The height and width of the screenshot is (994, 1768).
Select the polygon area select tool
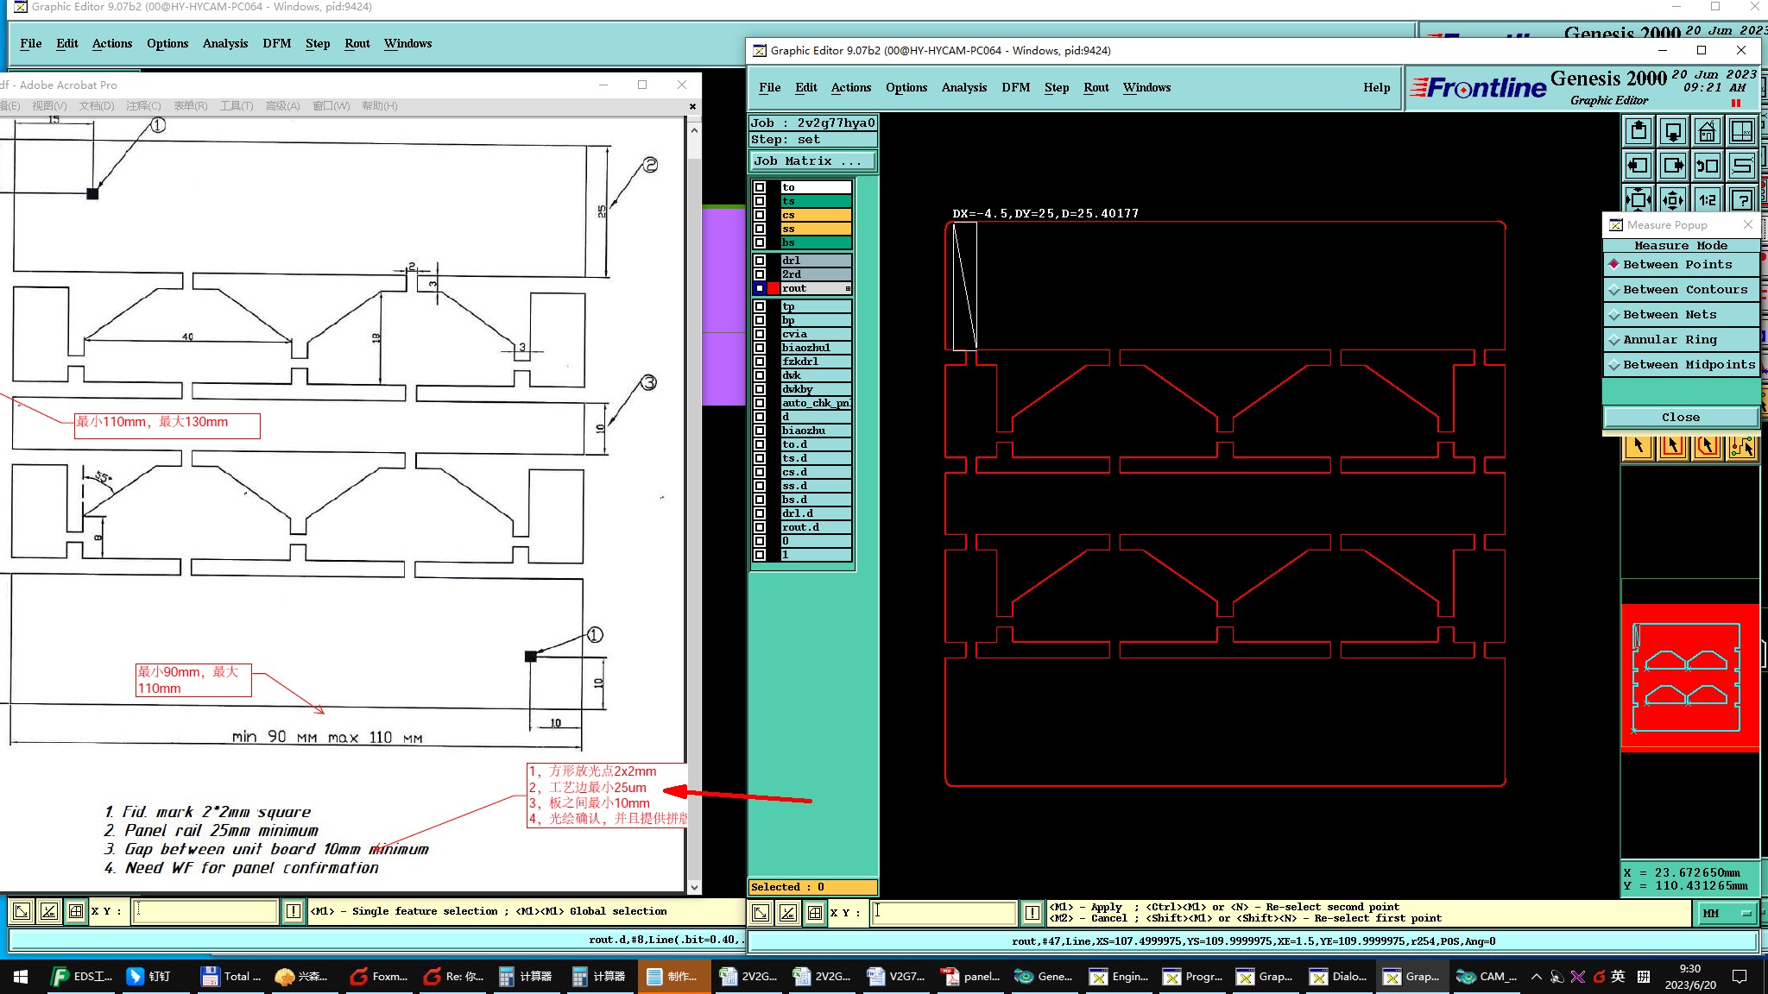coord(1708,447)
